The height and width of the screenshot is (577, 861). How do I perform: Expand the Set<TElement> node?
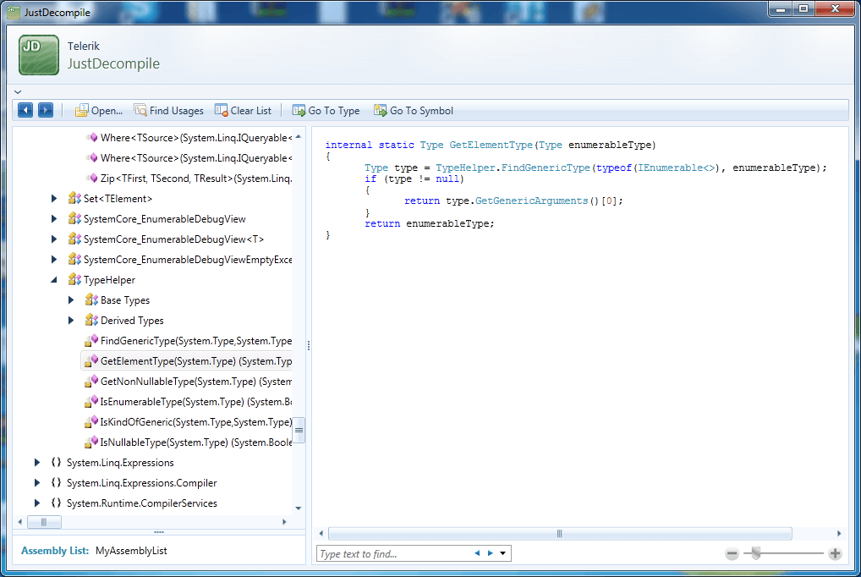(x=54, y=198)
